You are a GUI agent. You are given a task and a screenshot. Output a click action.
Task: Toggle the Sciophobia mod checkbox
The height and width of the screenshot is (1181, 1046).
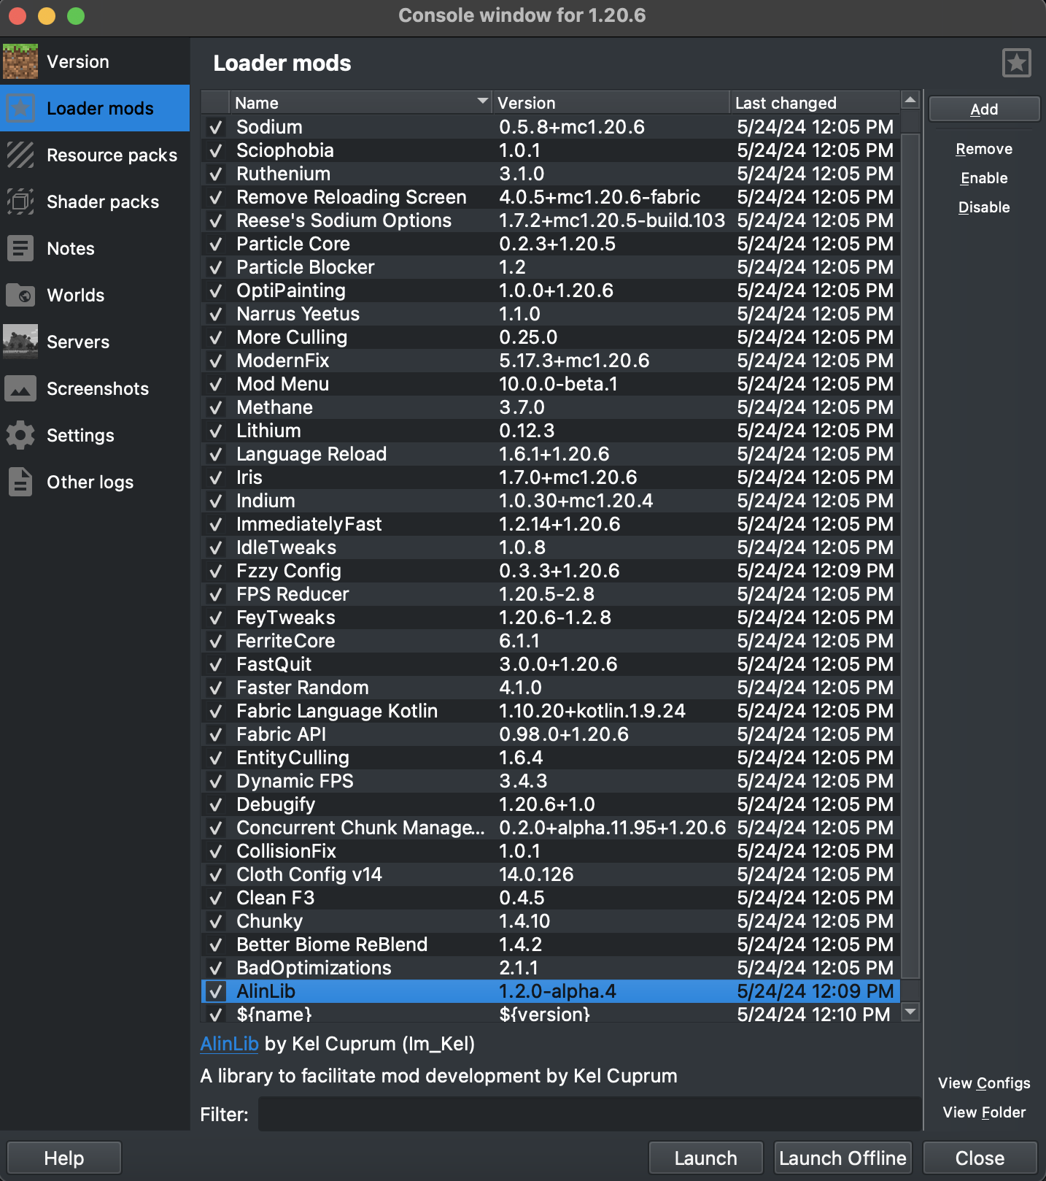(x=216, y=150)
